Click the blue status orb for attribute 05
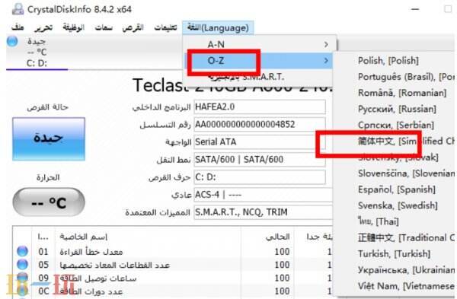This screenshot has height=299, width=457. [x=22, y=264]
